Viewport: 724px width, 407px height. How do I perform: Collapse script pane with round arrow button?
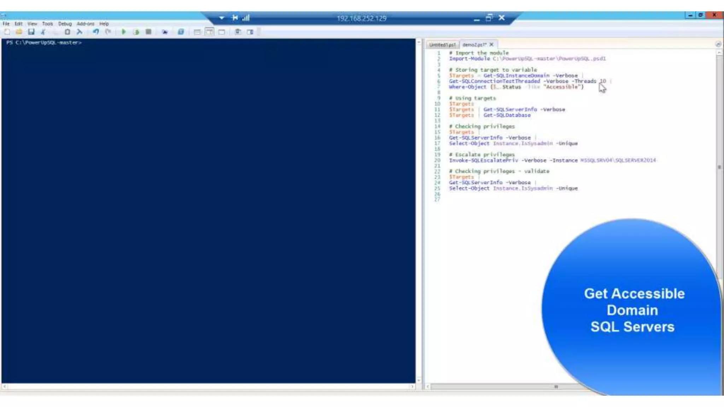[x=718, y=44]
